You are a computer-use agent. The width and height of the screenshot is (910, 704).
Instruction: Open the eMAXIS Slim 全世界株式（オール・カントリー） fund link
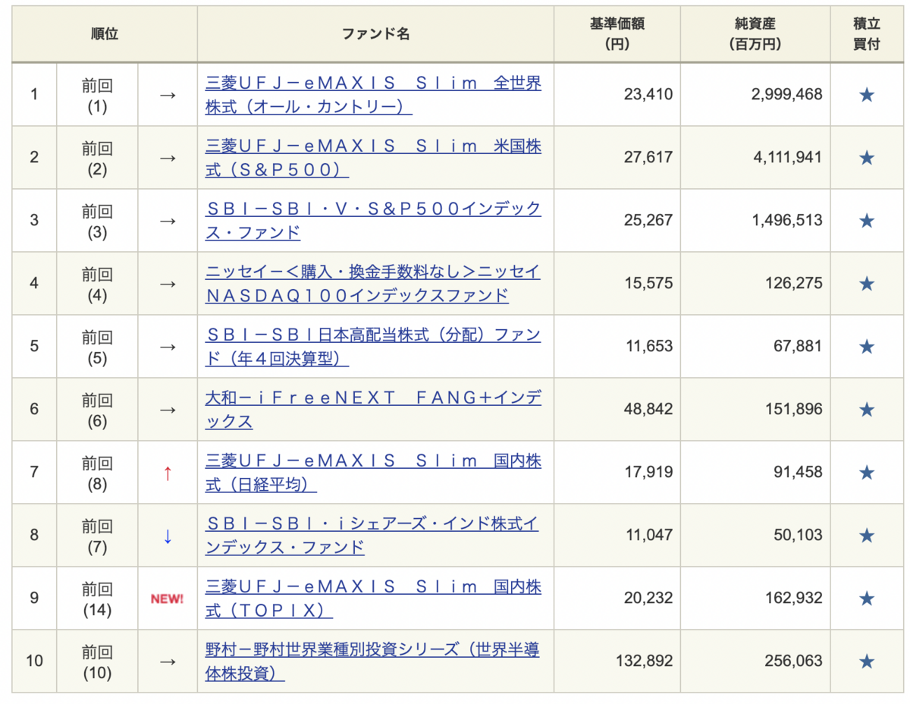click(x=373, y=95)
